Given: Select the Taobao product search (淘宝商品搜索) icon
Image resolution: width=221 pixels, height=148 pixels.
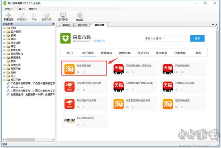Looking at the screenshot, I should click(70, 69).
